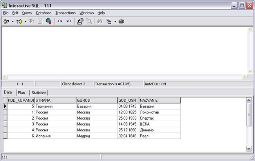The width and height of the screenshot is (255, 161).
Task: Click the GOD_OSN column header
Action: [x=128, y=100]
